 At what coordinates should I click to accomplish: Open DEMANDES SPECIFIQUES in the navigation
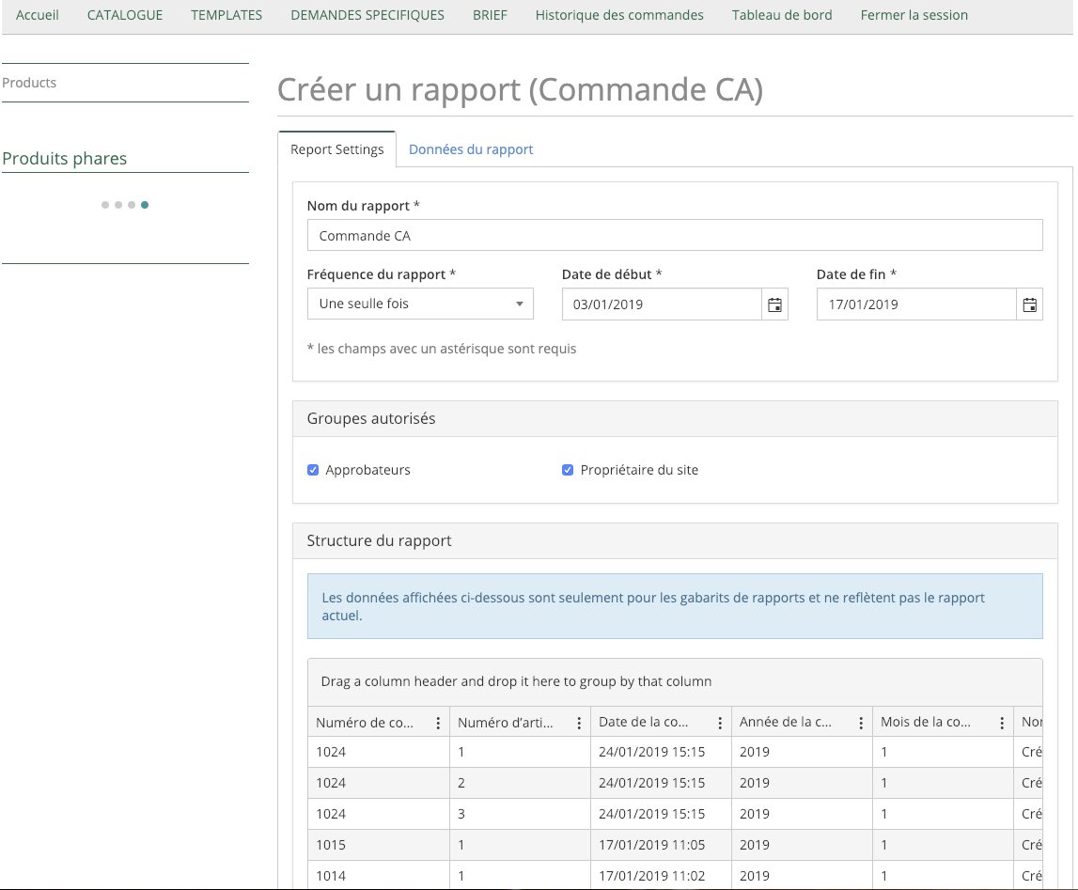[x=367, y=15]
